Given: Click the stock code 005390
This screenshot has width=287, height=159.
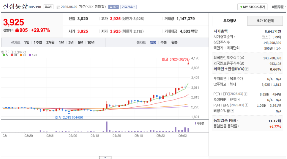Looking at the screenshot, I should tap(35, 7).
